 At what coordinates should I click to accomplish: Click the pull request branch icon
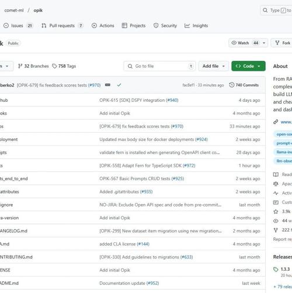(44, 26)
